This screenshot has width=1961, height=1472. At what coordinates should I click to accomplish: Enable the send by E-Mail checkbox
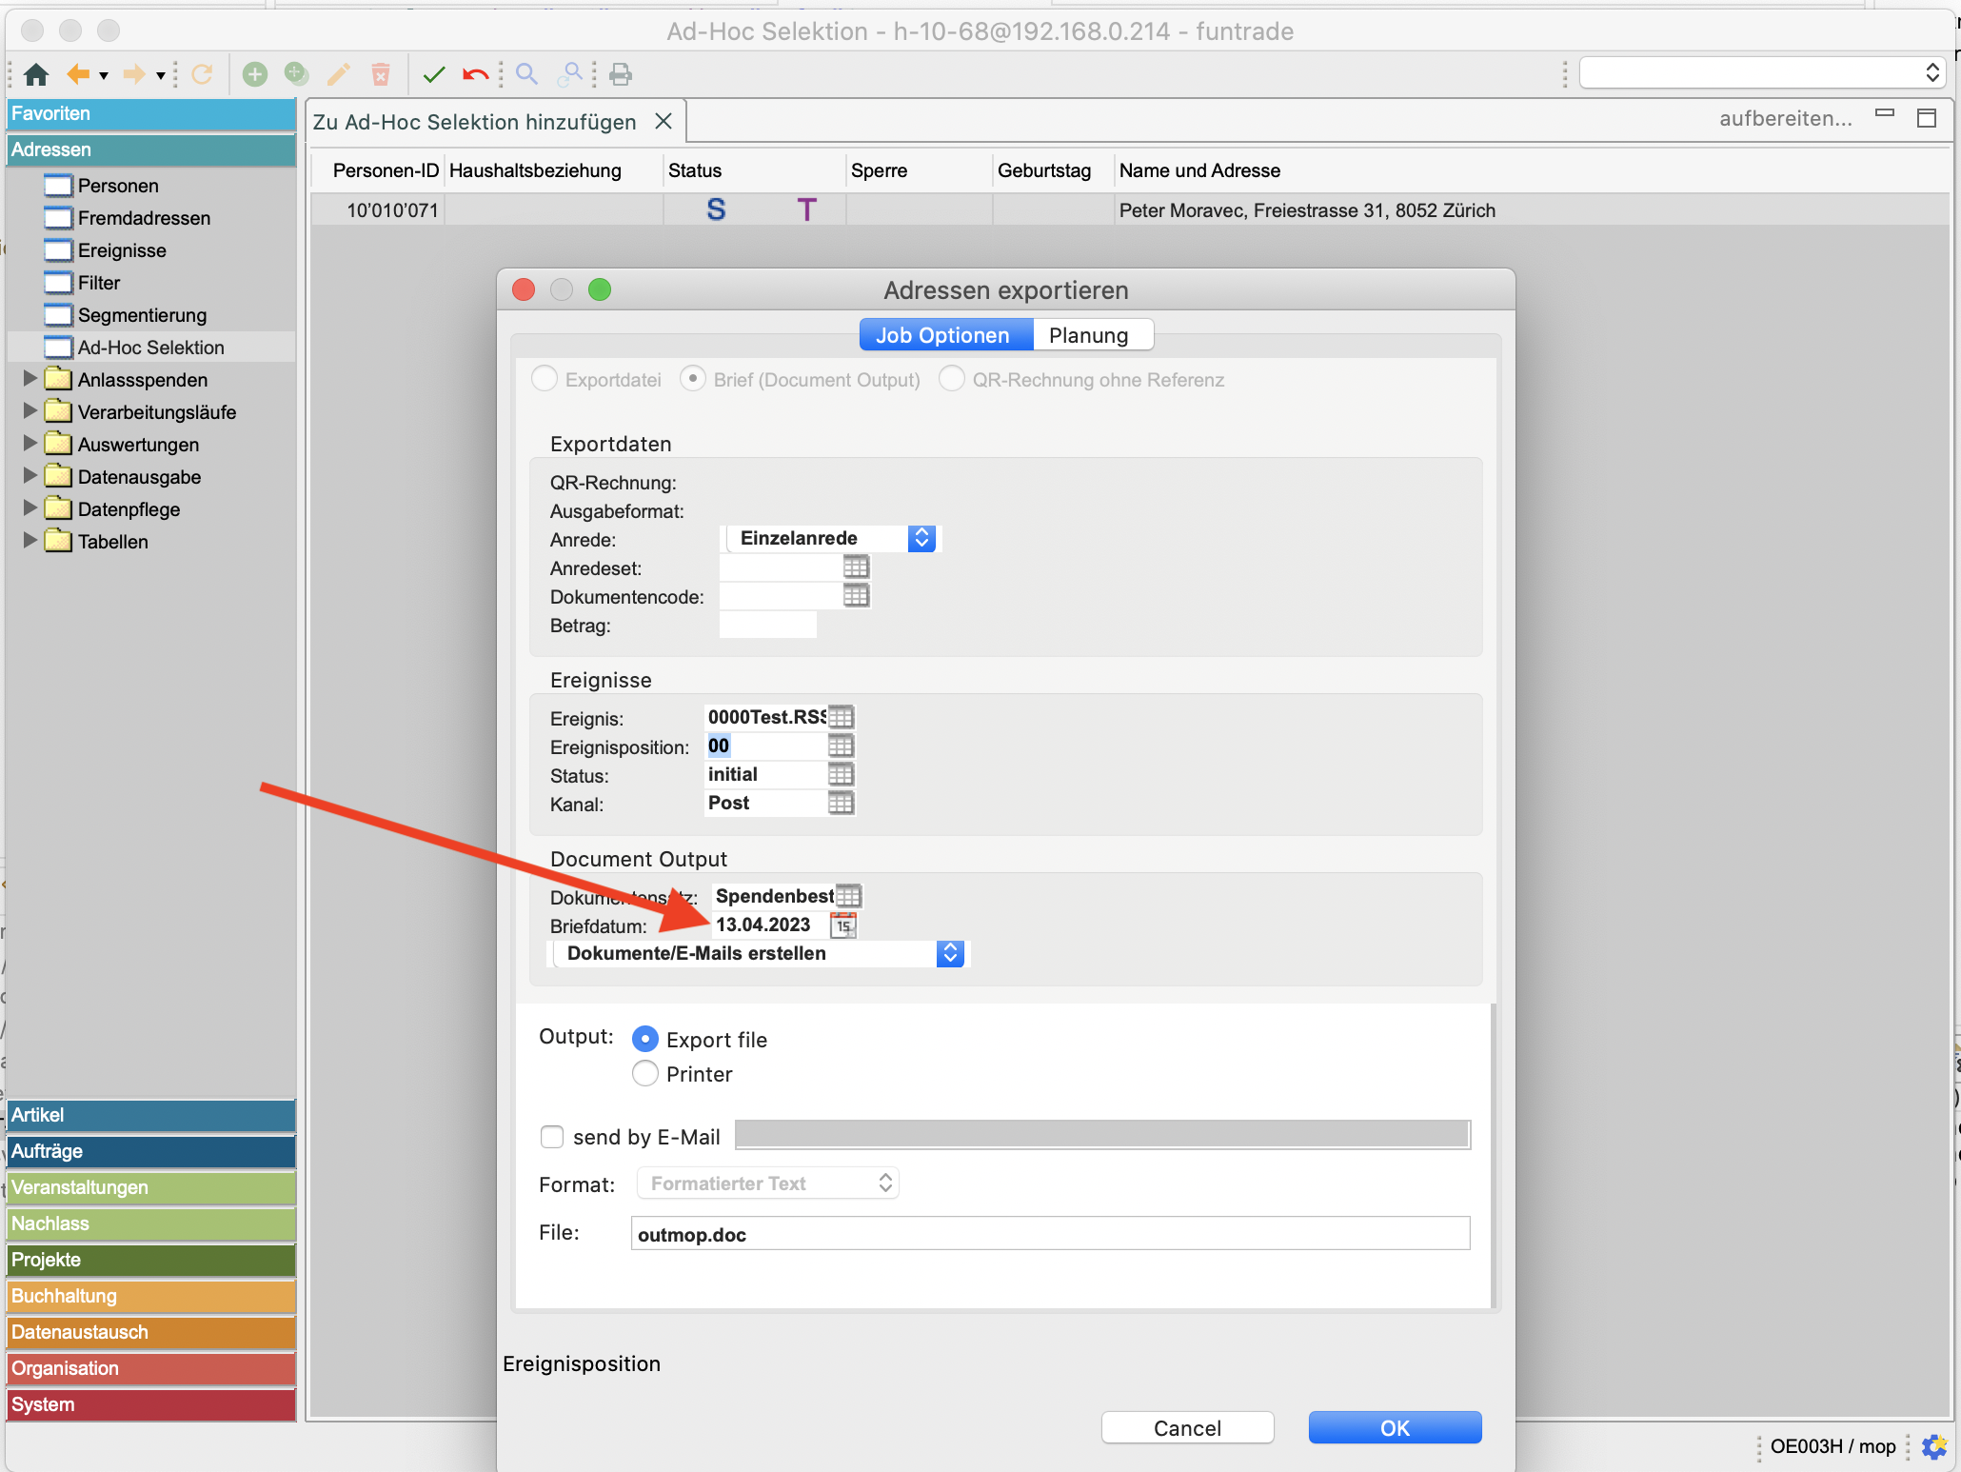(552, 1137)
